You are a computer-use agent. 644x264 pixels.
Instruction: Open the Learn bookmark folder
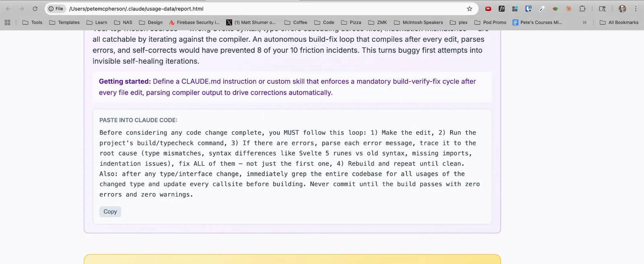(97, 22)
